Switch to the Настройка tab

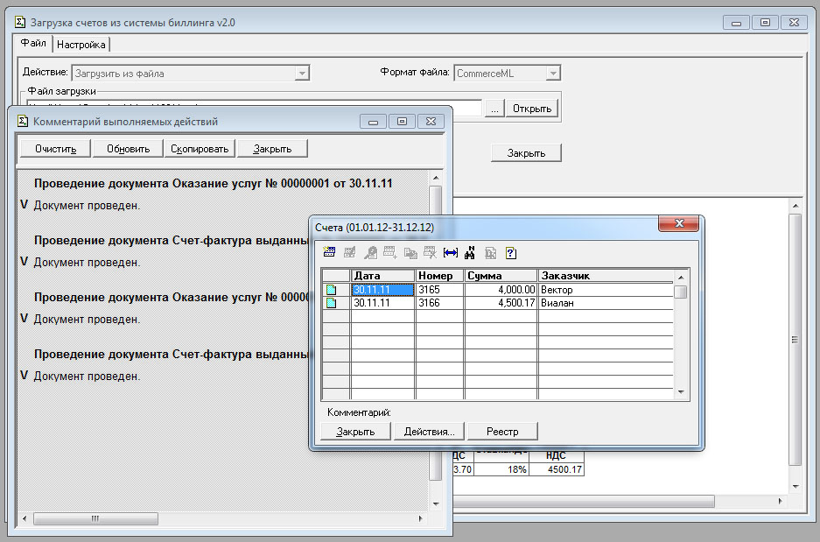(x=81, y=45)
